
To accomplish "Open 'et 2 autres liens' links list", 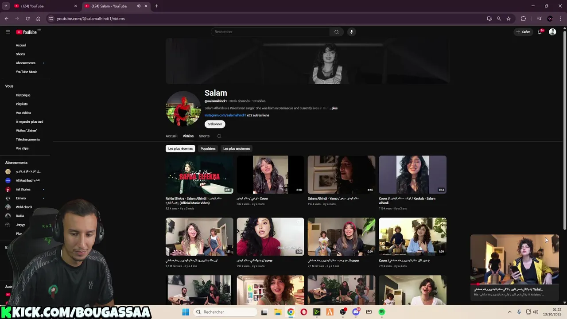I will point(258,115).
